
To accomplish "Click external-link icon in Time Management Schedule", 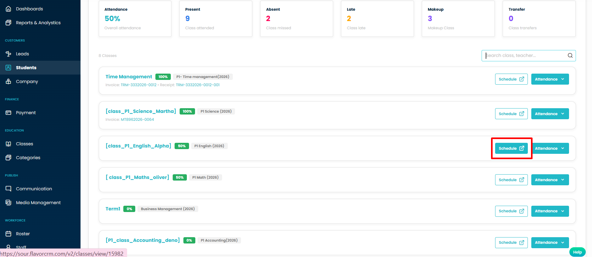I will pos(522,79).
